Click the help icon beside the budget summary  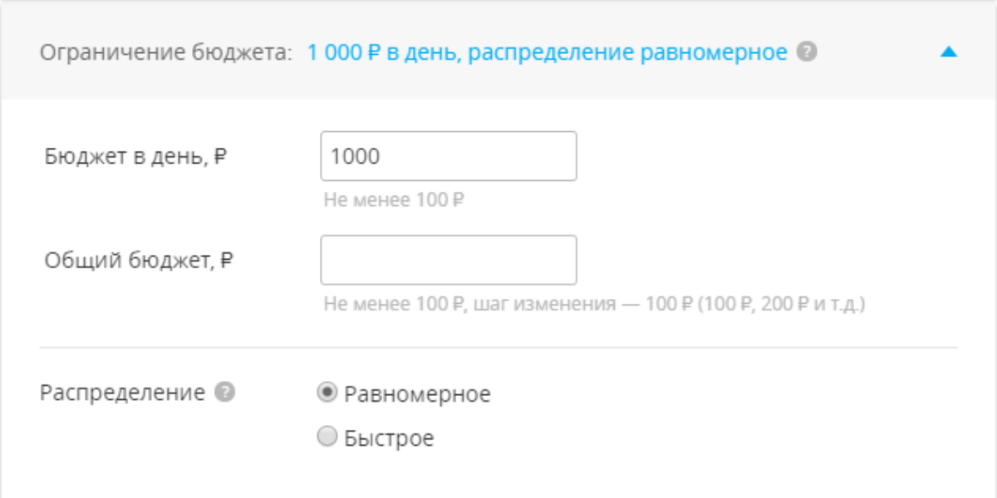[806, 52]
